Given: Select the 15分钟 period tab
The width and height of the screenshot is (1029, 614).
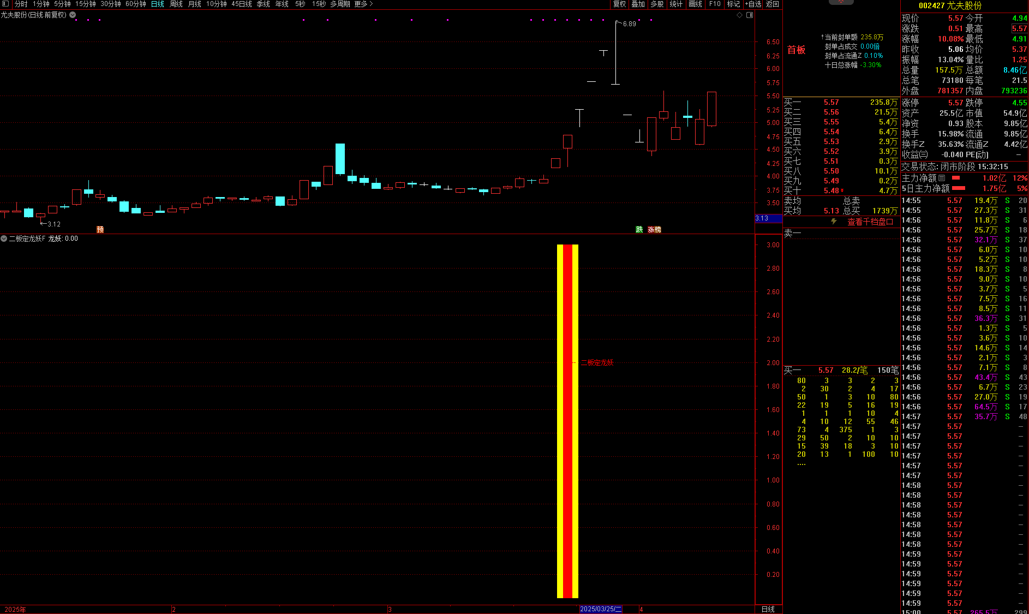Looking at the screenshot, I should coord(86,4).
